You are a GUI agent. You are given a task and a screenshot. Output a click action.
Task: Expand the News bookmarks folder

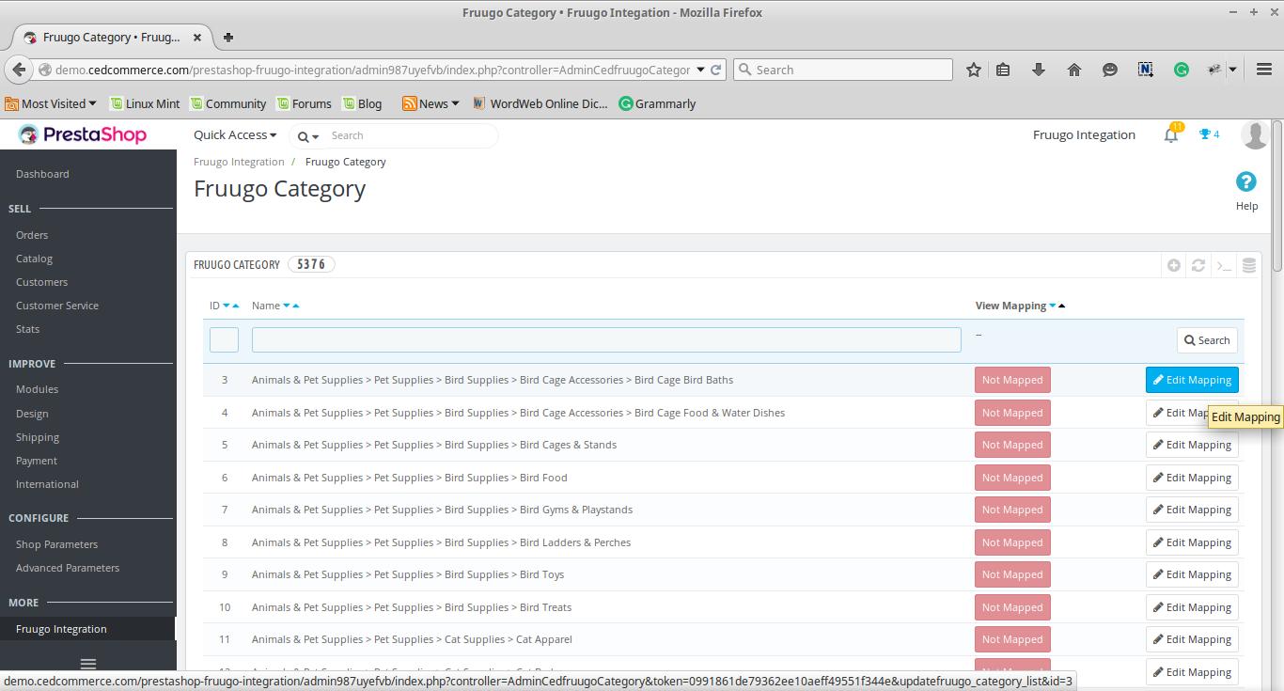coord(431,103)
